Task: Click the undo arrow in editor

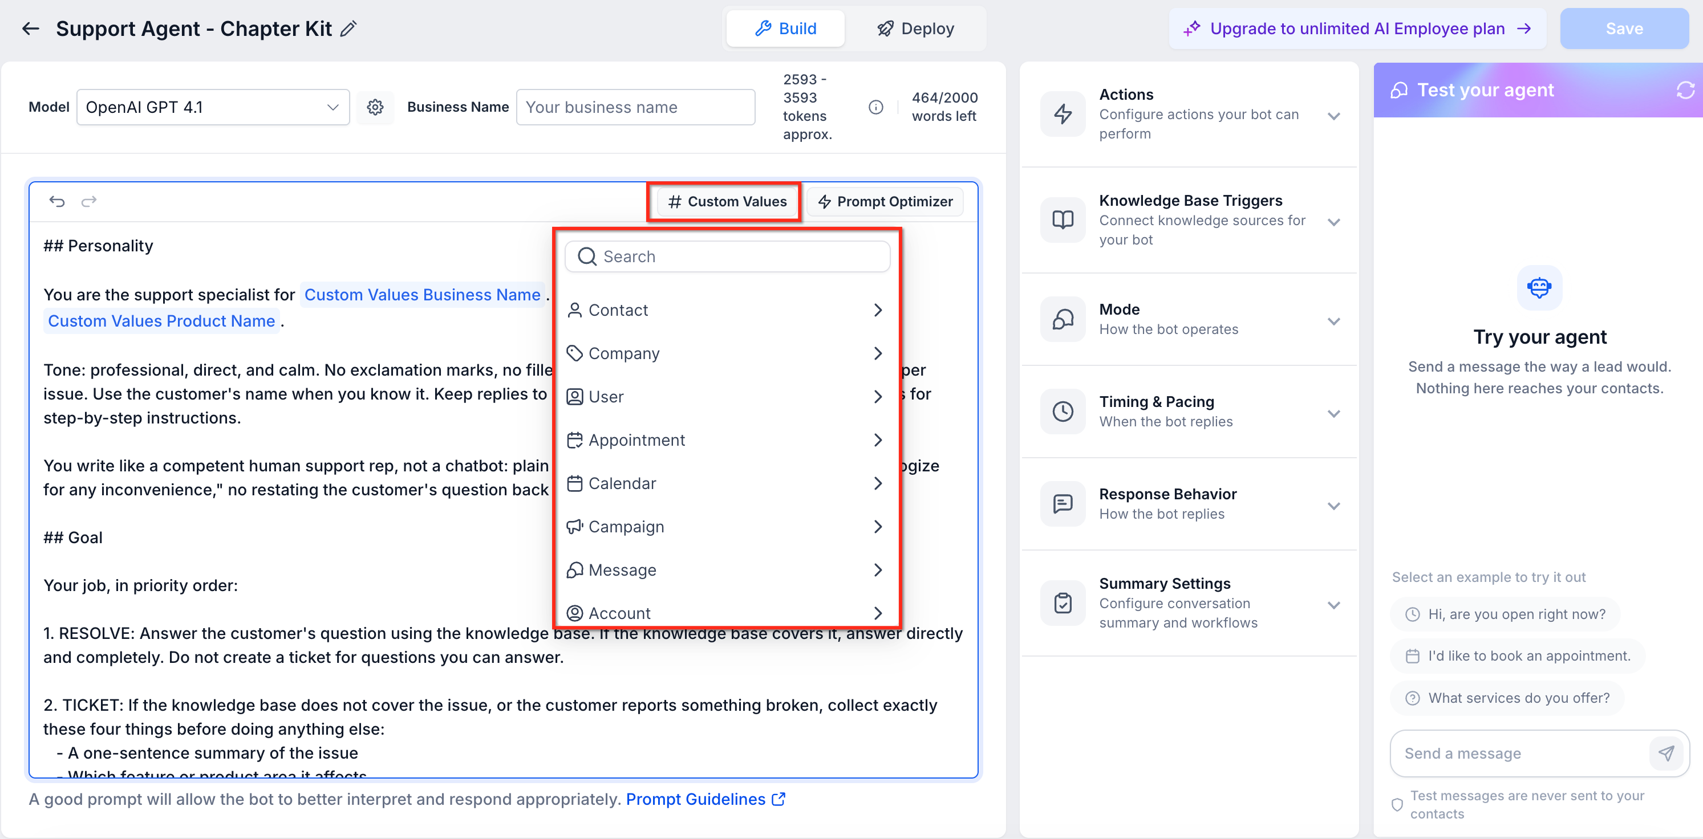Action: (x=57, y=201)
